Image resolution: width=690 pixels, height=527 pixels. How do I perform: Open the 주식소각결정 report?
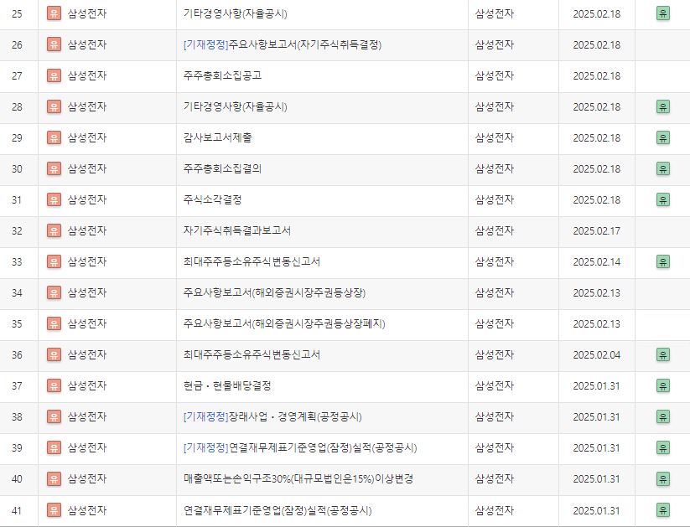213,199
